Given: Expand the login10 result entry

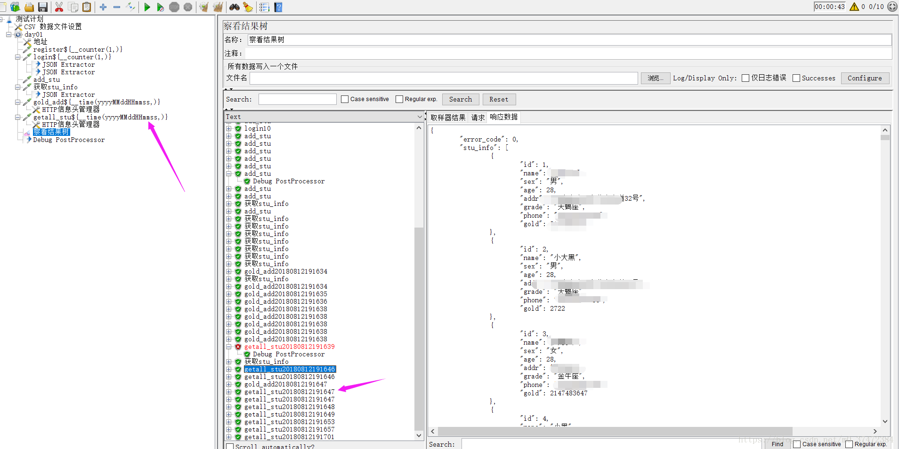Looking at the screenshot, I should 229,128.
